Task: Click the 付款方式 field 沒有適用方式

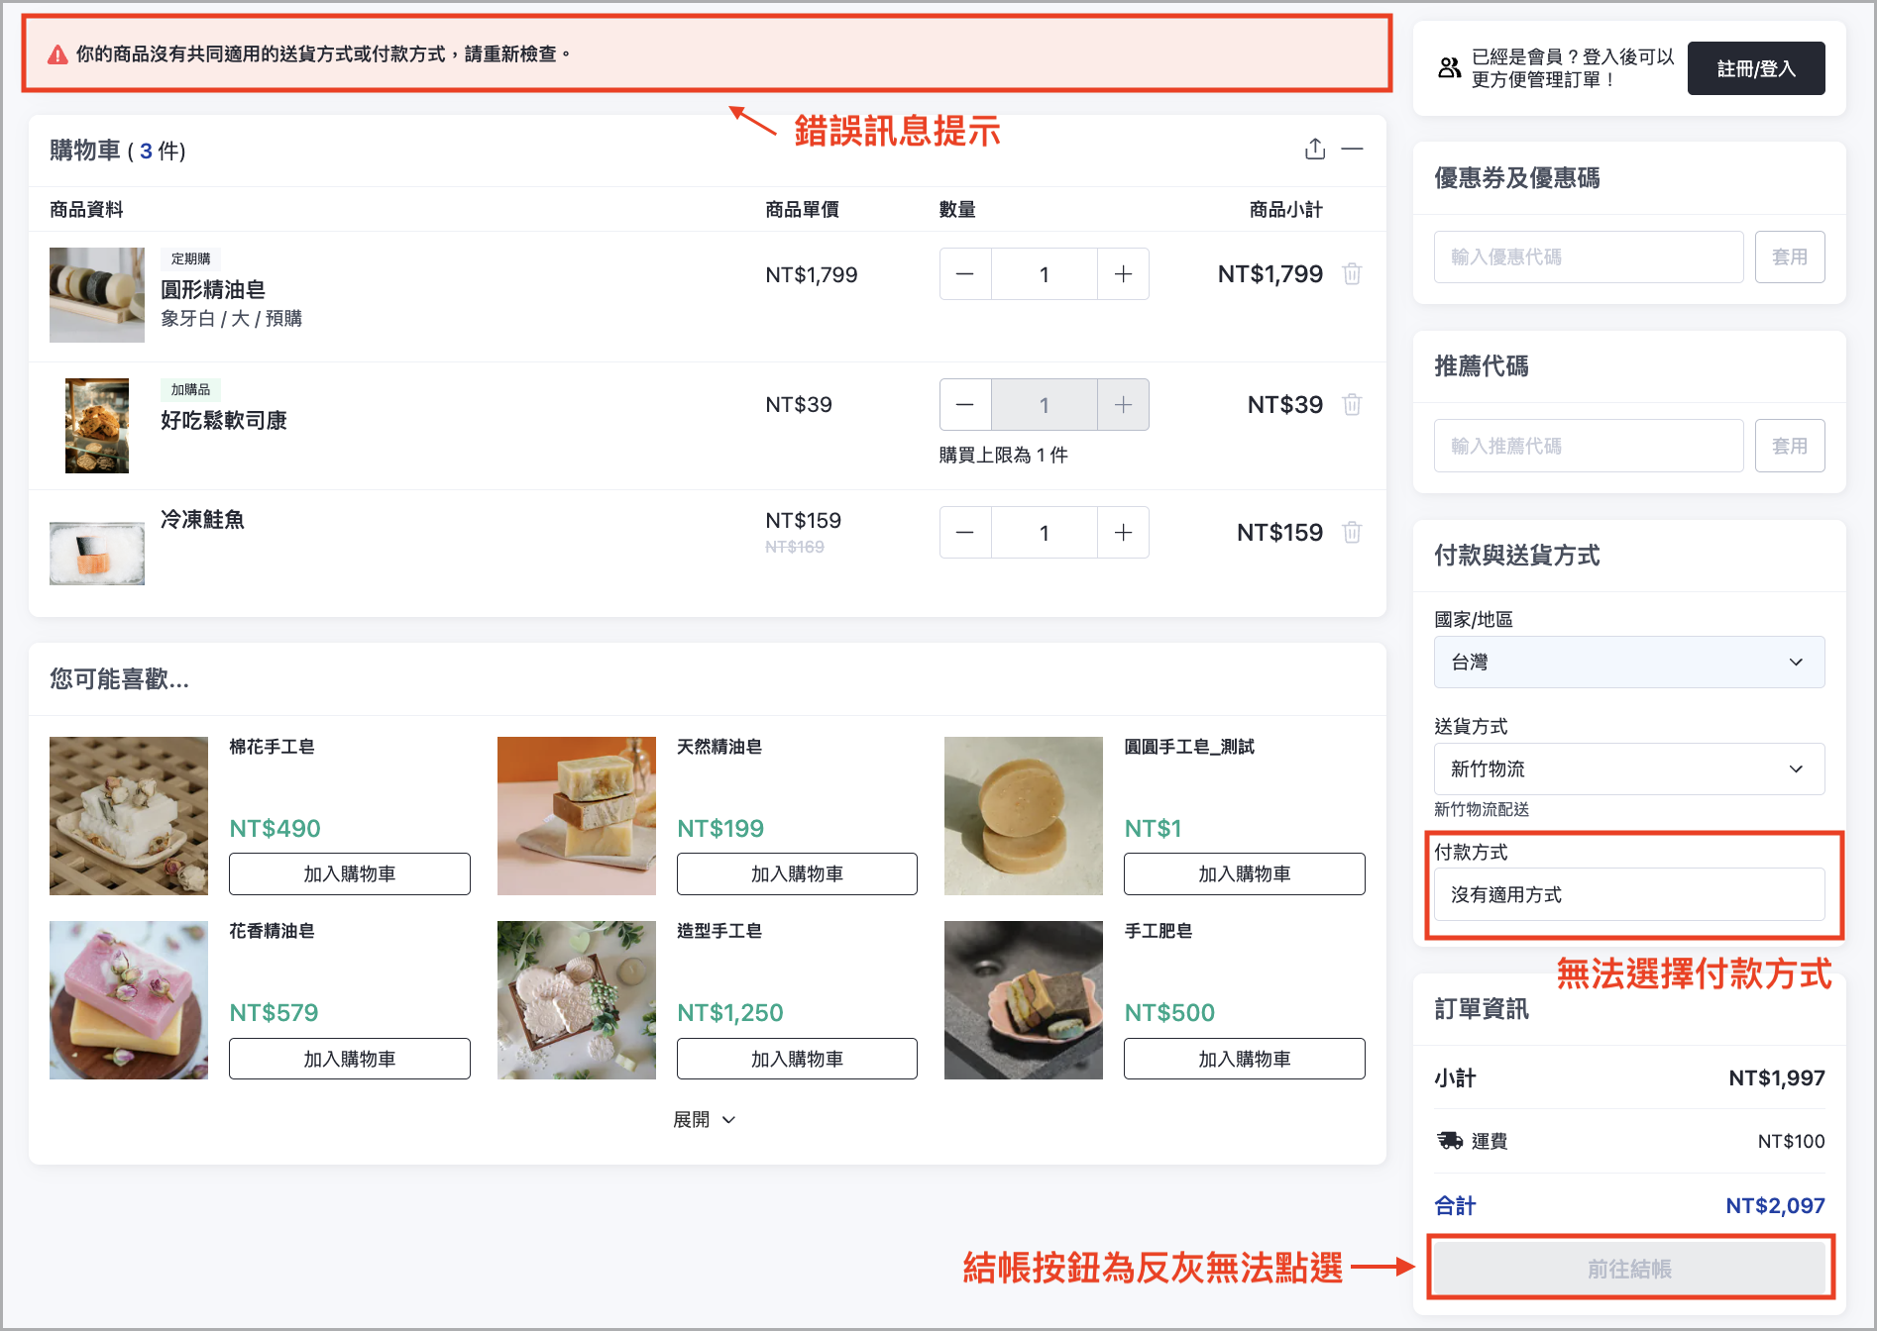Action: [x=1629, y=894]
